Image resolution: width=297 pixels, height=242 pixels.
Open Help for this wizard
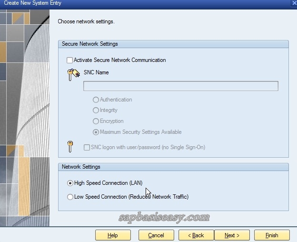[x=113, y=235]
